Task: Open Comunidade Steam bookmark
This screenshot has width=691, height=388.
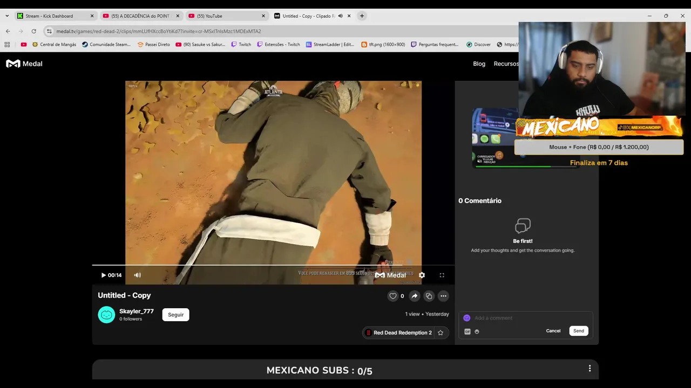Action: [106, 45]
